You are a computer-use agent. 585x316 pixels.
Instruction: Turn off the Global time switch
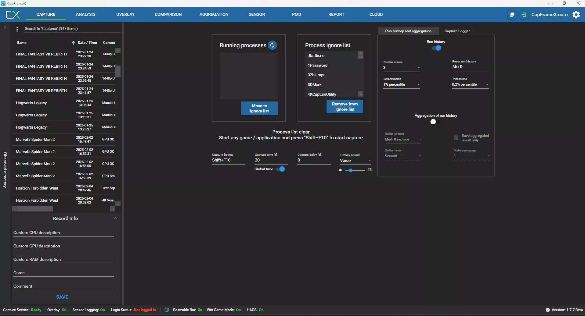[x=280, y=169]
